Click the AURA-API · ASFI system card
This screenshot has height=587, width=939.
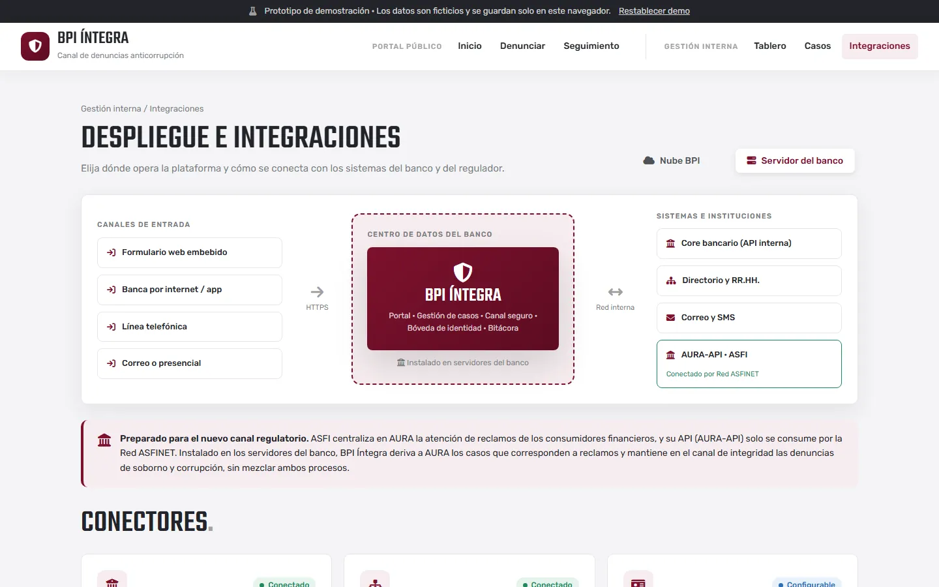point(749,364)
